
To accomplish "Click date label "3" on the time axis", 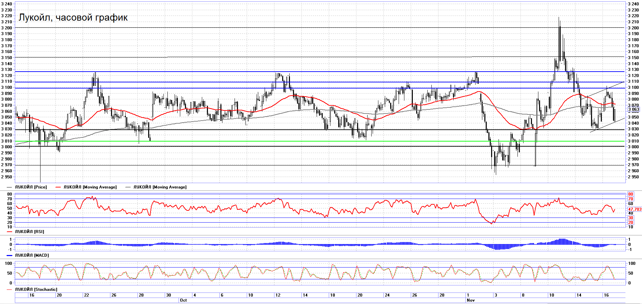I will tap(496, 295).
